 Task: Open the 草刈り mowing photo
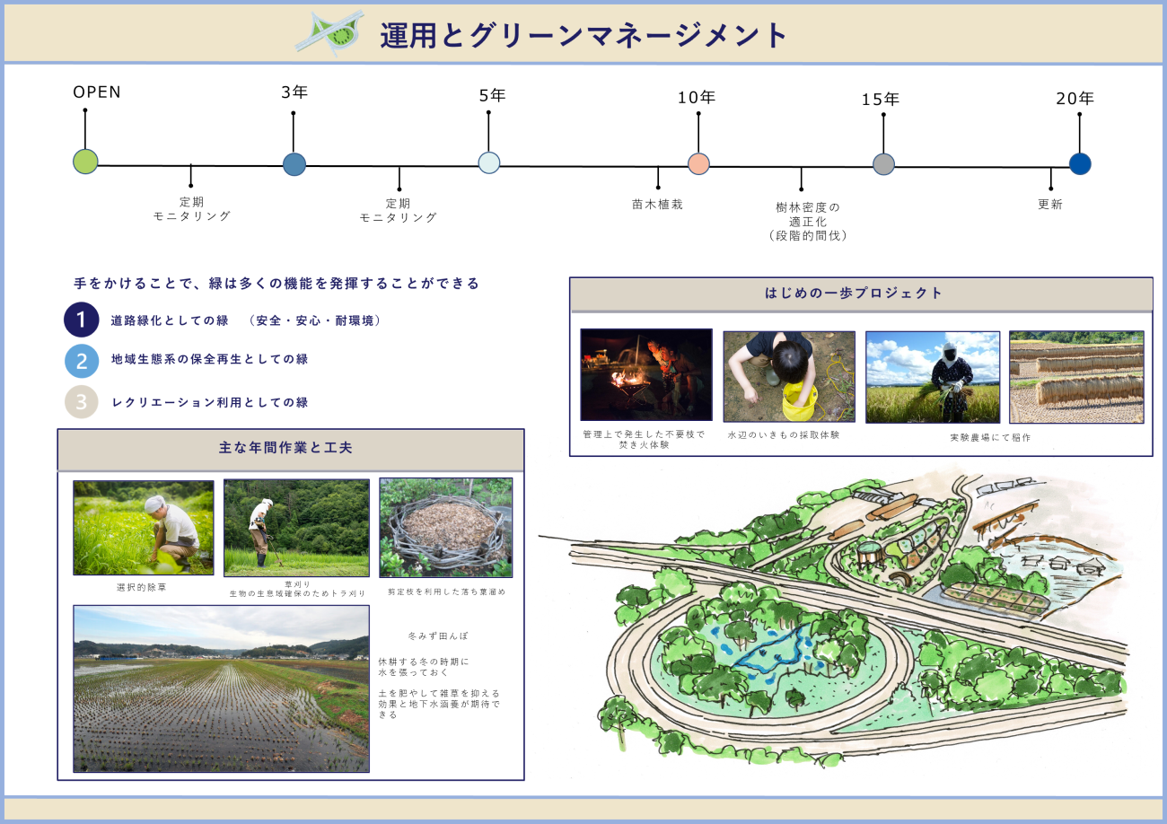(x=296, y=528)
